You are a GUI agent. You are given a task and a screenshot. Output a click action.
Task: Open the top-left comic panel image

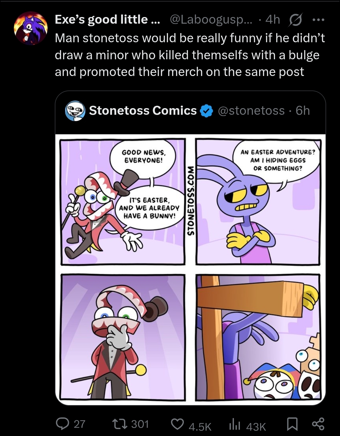(123, 202)
